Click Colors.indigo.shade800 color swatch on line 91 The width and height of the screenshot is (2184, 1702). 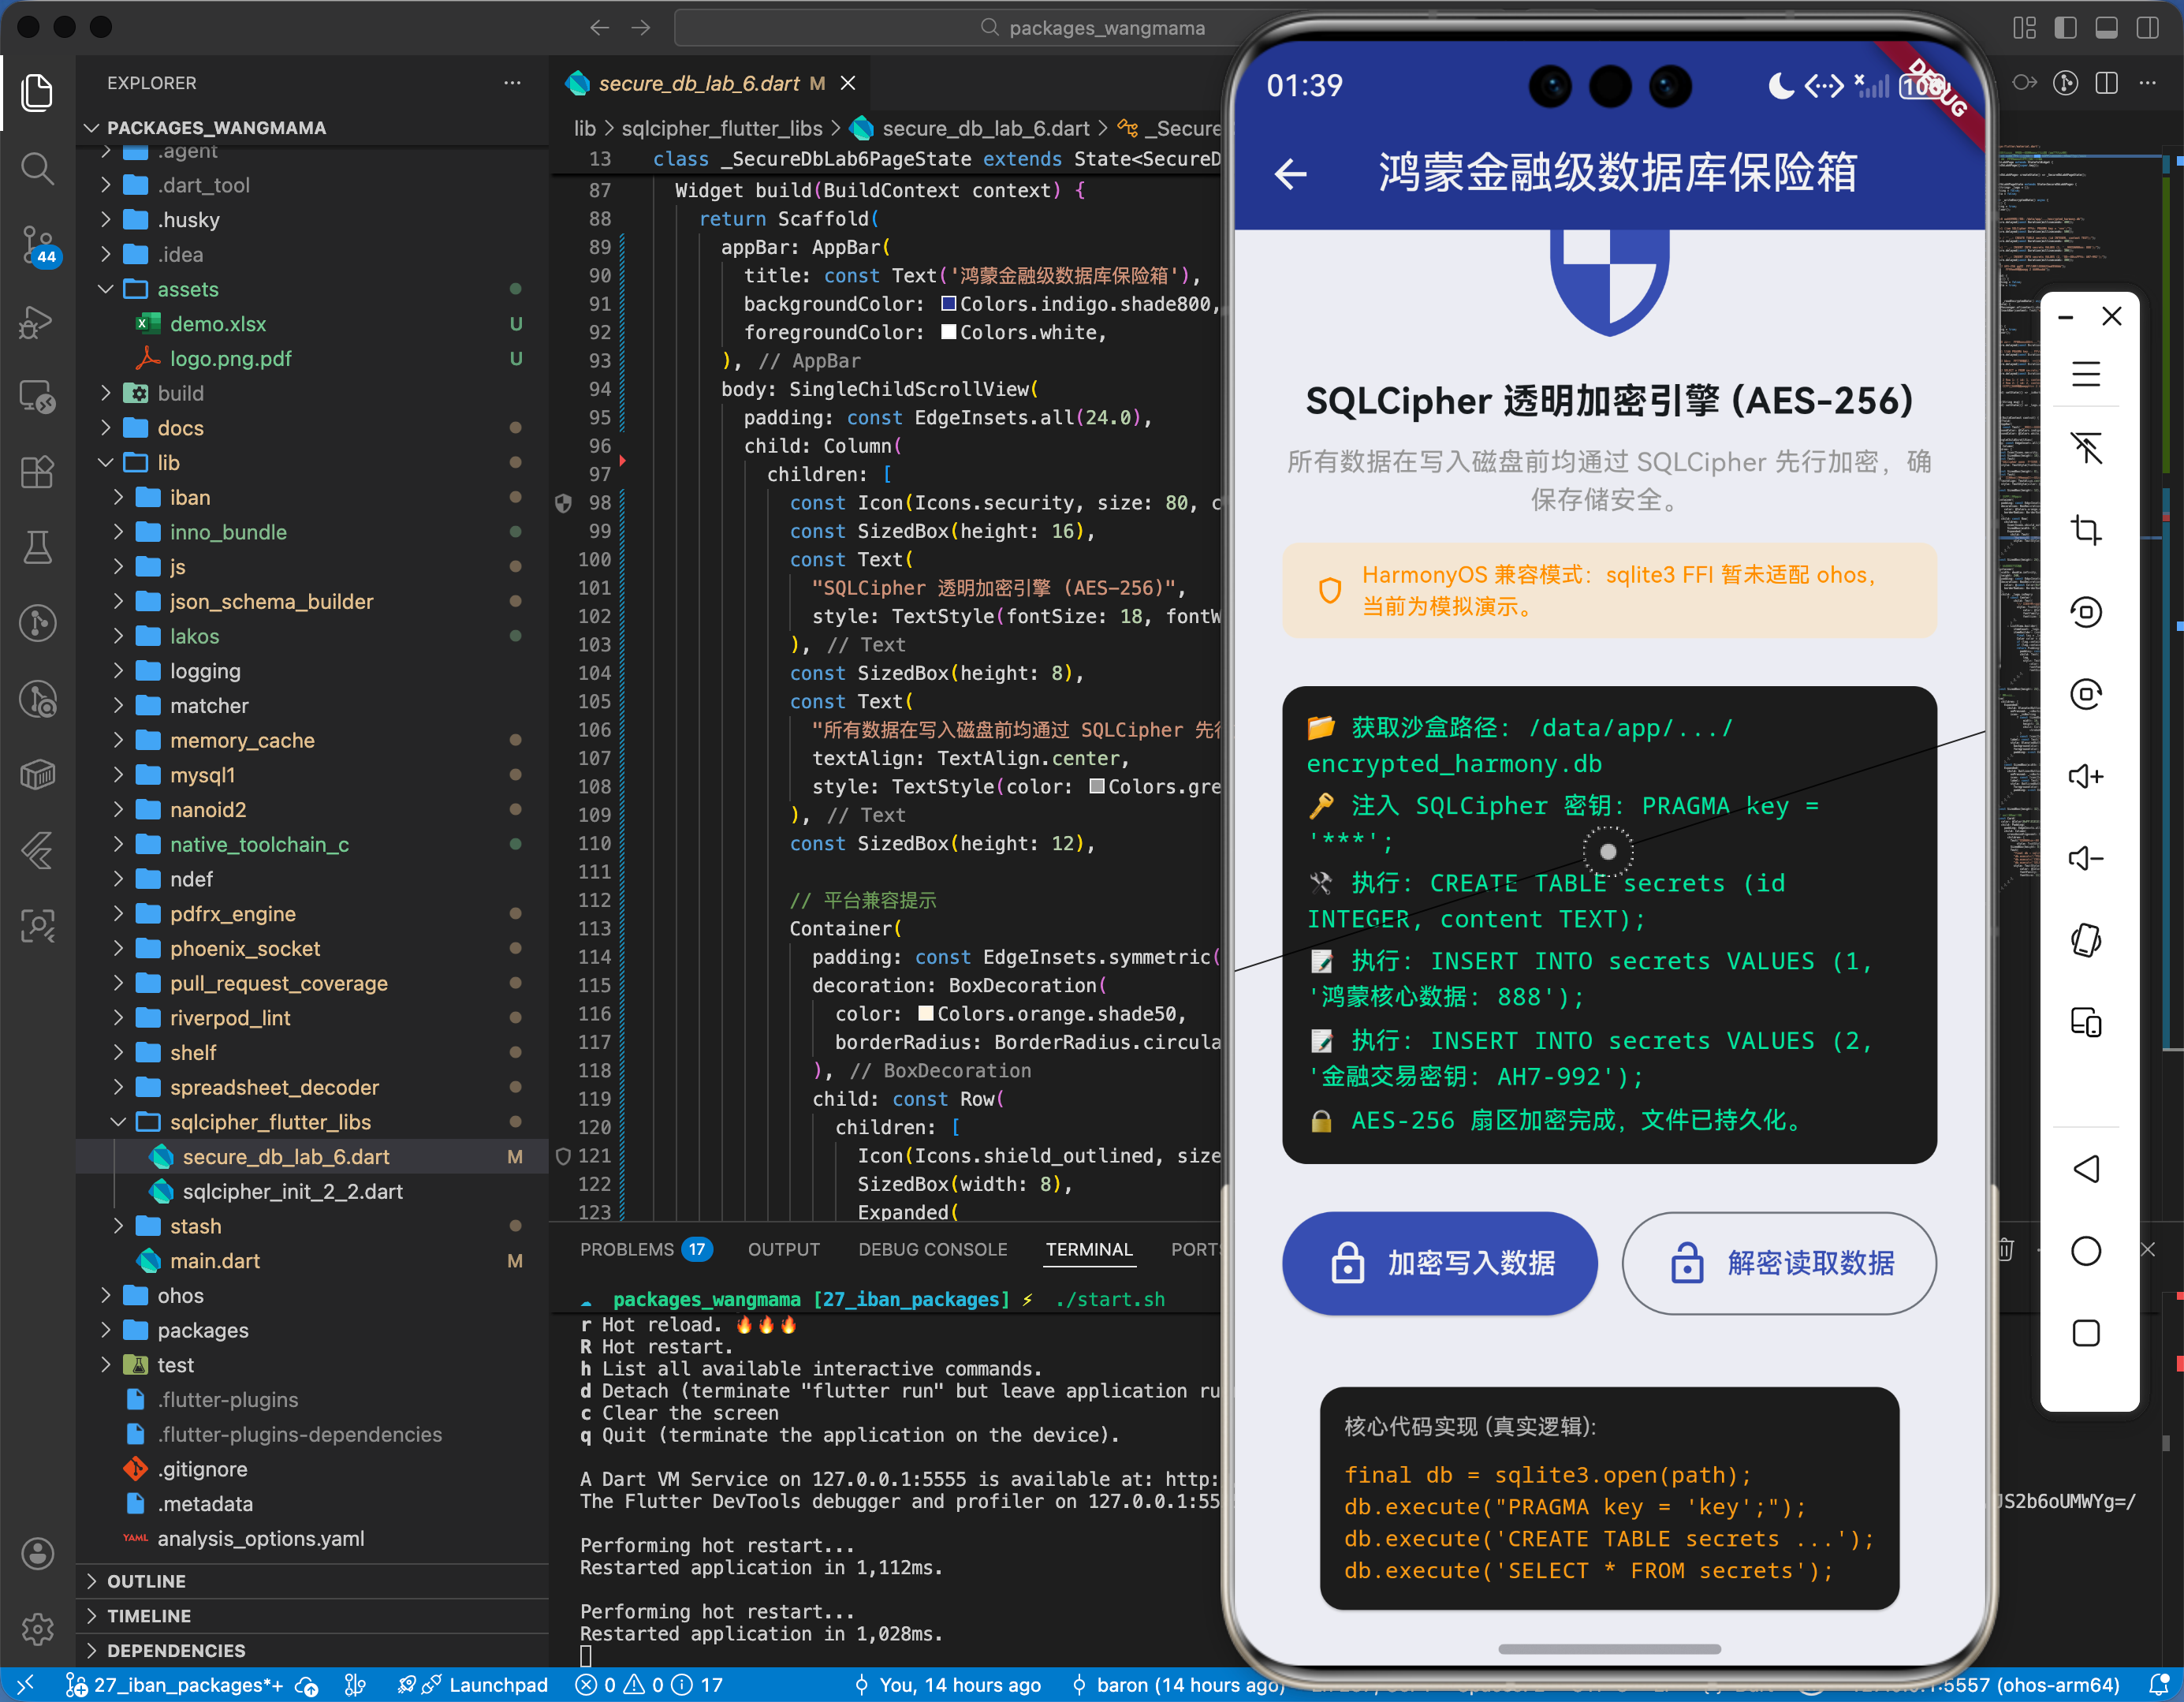pyautogui.click(x=949, y=304)
